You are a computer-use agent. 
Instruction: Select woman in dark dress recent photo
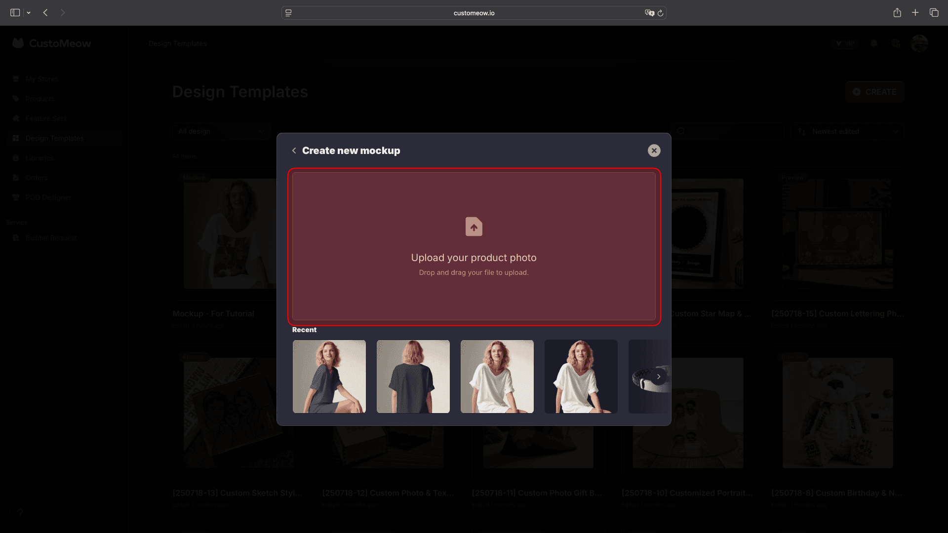pos(329,377)
